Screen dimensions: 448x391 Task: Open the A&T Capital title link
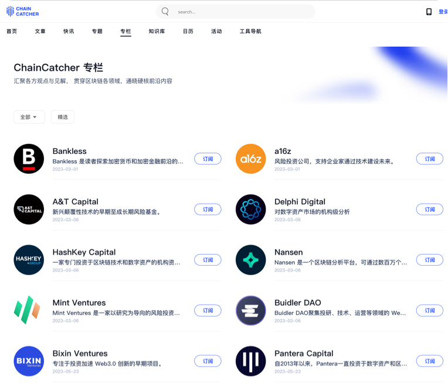[x=76, y=202]
